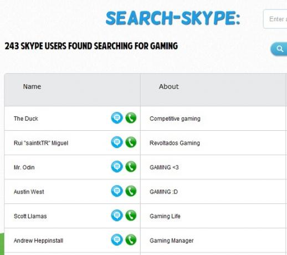The width and height of the screenshot is (287, 255).
Task: Select the name Mr. Odin
Action: pos(24,167)
